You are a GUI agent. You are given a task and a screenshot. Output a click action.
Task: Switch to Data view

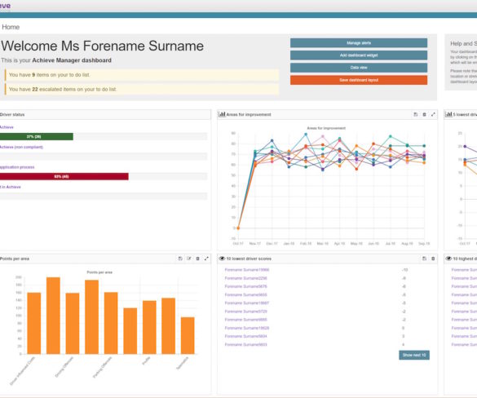click(x=359, y=68)
